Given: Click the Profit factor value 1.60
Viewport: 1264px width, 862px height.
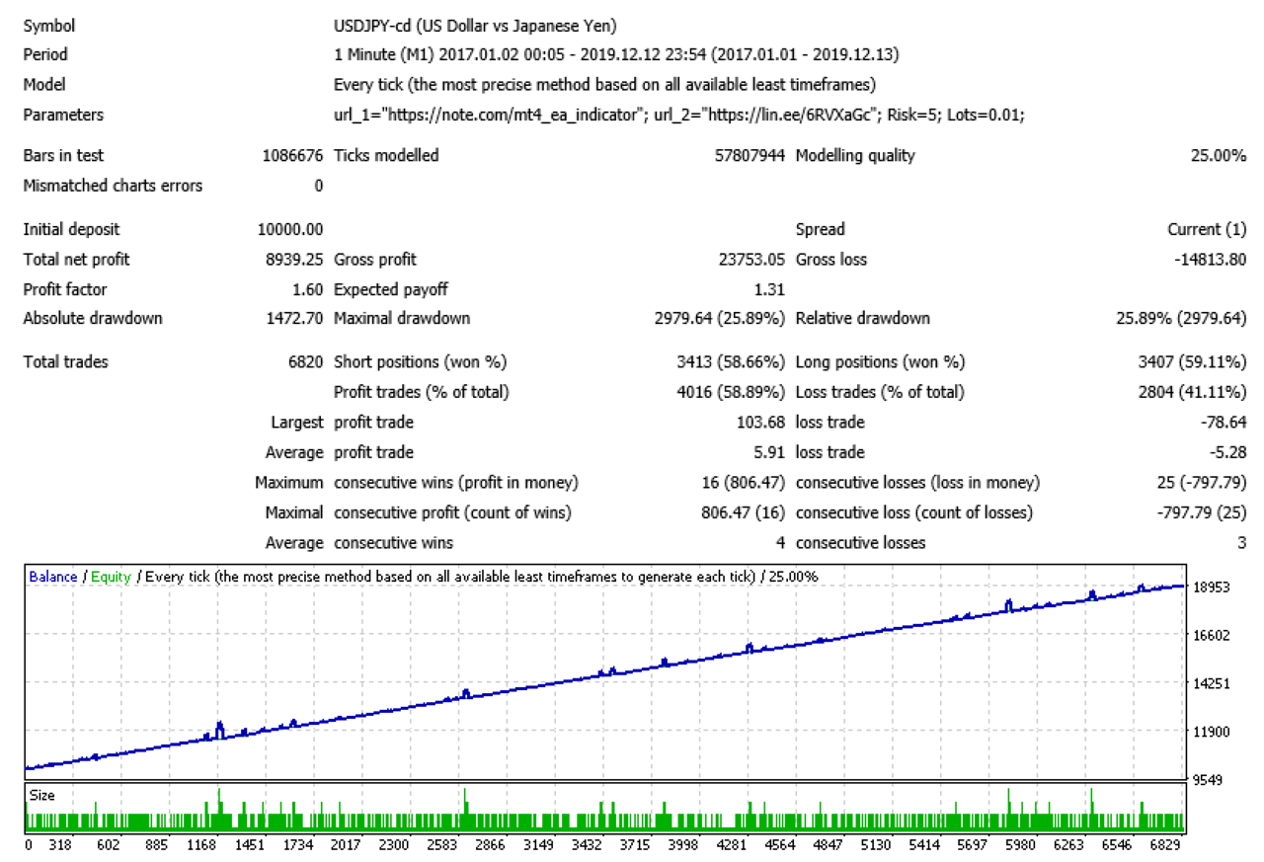Looking at the screenshot, I should click(x=308, y=289).
